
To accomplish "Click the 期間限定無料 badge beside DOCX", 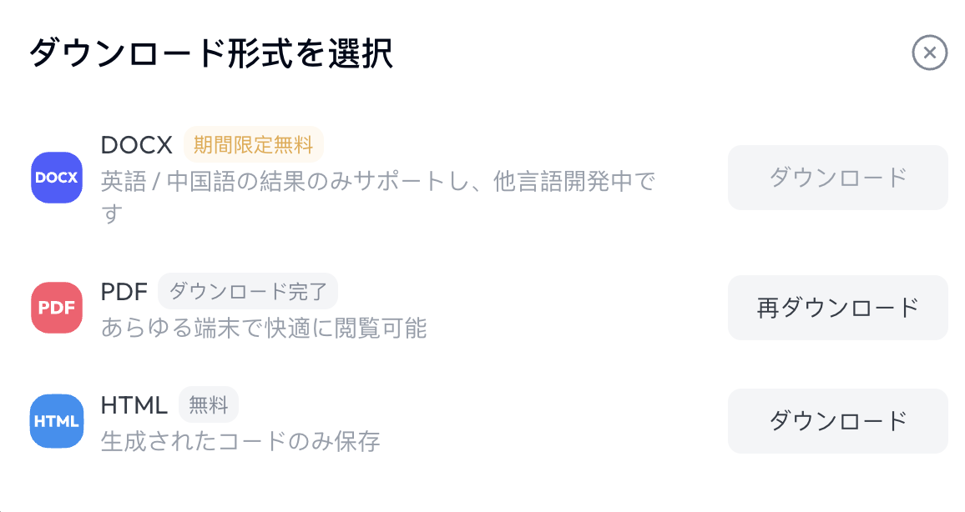I will 254,145.
